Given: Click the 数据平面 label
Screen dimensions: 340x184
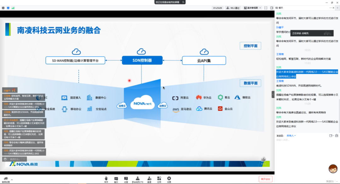Looking at the screenshot, I should [x=251, y=83].
